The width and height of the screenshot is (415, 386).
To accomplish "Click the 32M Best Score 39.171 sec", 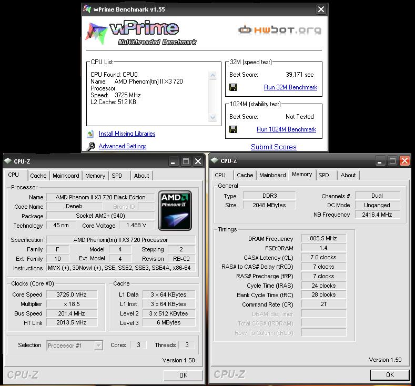I will 300,75.
